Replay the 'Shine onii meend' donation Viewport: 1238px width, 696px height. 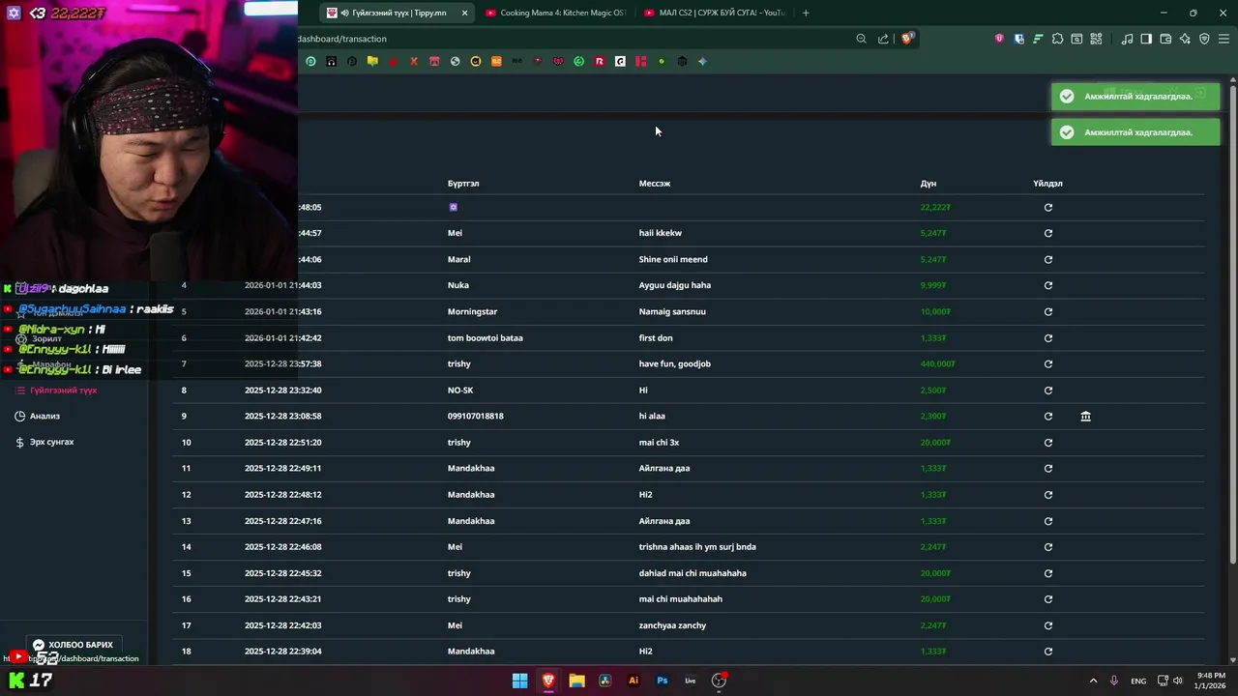pos(1047,259)
